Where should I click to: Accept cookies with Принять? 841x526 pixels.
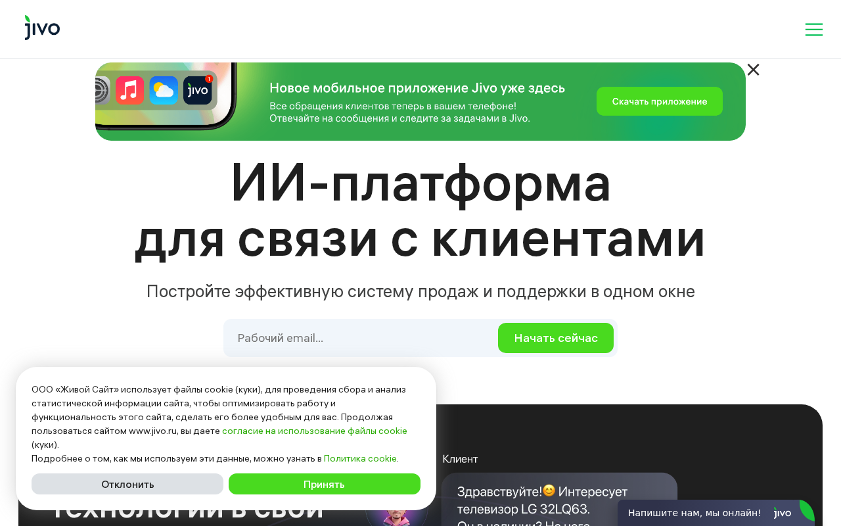click(325, 484)
